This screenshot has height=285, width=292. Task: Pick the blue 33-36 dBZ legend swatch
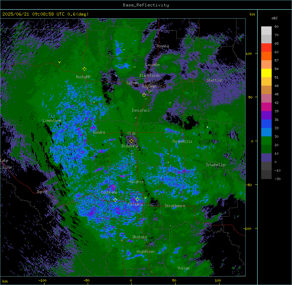(x=266, y=124)
